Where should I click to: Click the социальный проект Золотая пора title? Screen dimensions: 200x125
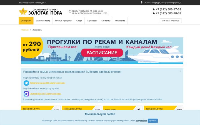(45, 11)
